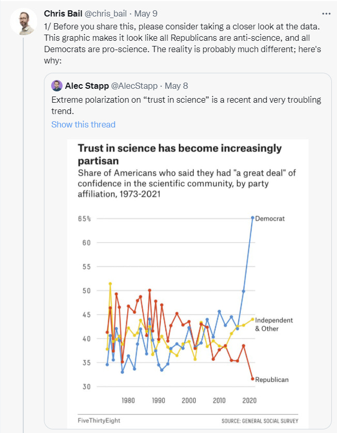Click the blue Democrat data point at 65%
The width and height of the screenshot is (337, 433).
pyautogui.click(x=253, y=218)
